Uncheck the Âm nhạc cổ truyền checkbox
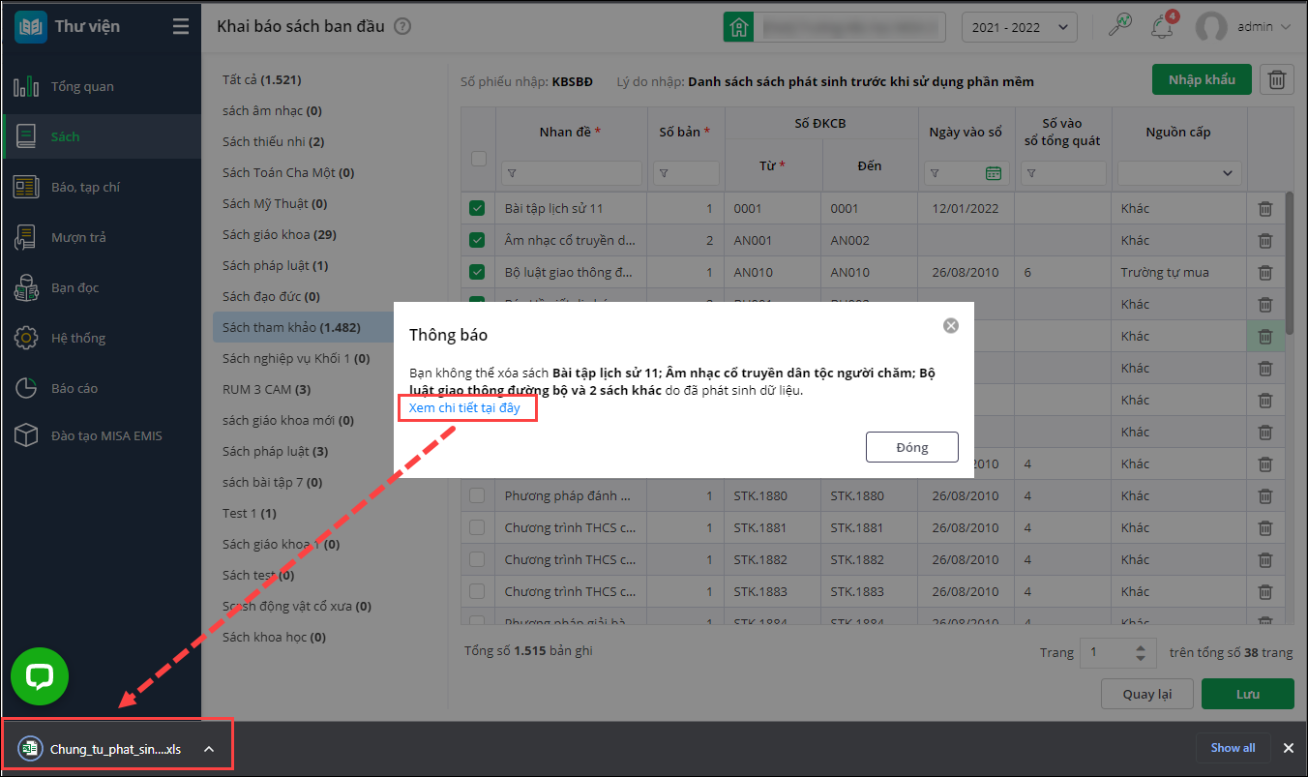 coord(477,240)
